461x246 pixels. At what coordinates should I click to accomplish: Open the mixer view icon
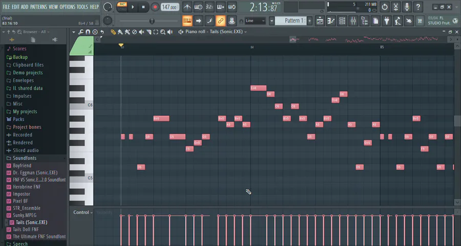353,21
